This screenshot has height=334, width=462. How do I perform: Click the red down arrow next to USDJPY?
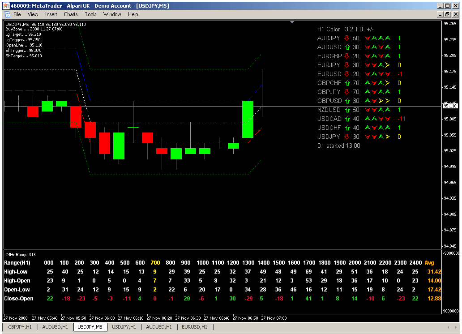coord(347,137)
